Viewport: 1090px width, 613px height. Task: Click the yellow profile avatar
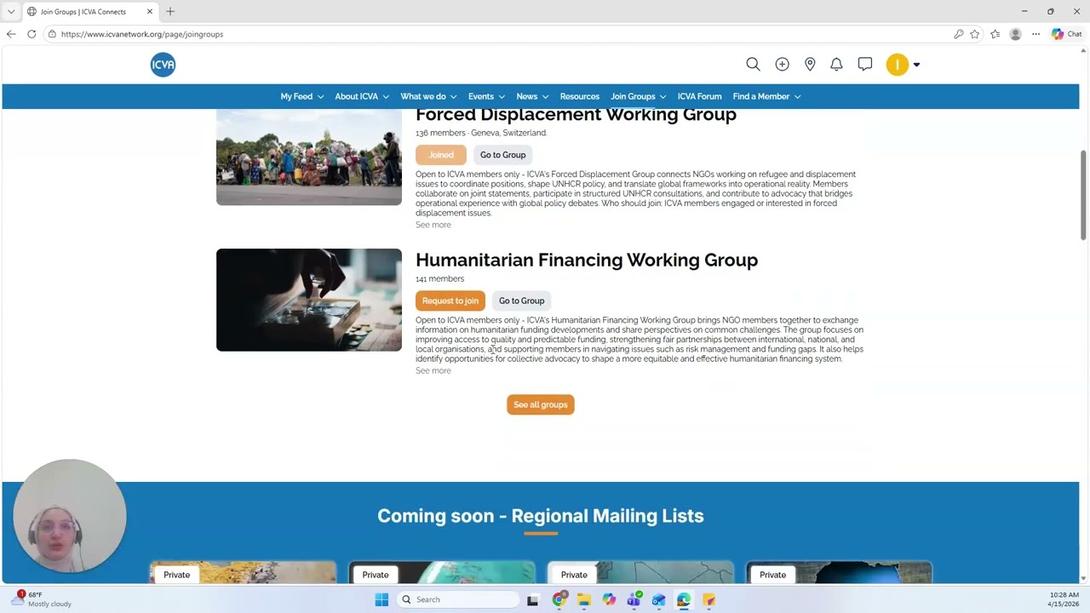(897, 65)
